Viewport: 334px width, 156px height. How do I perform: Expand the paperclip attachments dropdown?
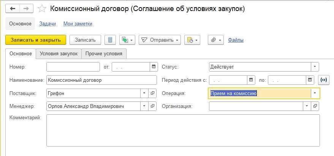(216, 40)
